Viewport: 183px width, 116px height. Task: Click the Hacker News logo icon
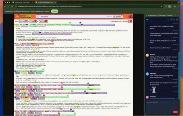coord(17,16)
